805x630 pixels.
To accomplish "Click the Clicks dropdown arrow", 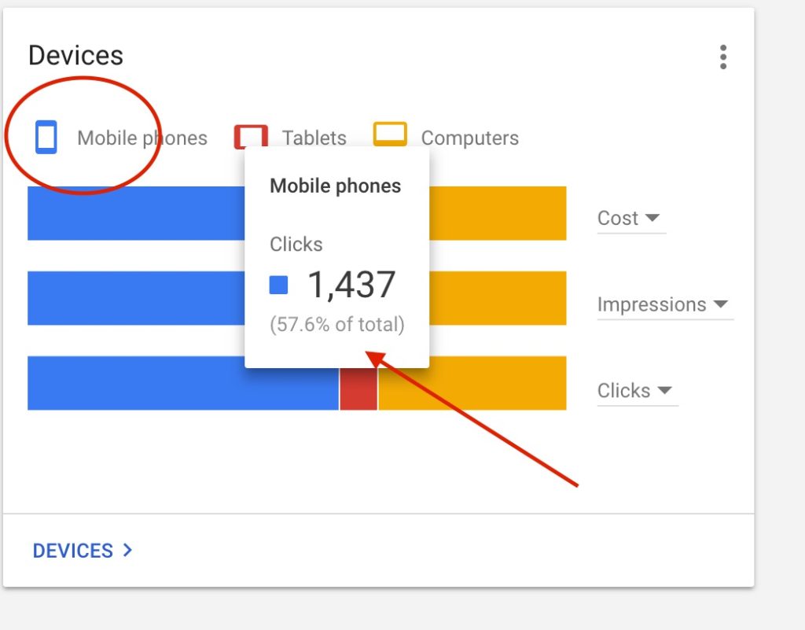I will [665, 390].
